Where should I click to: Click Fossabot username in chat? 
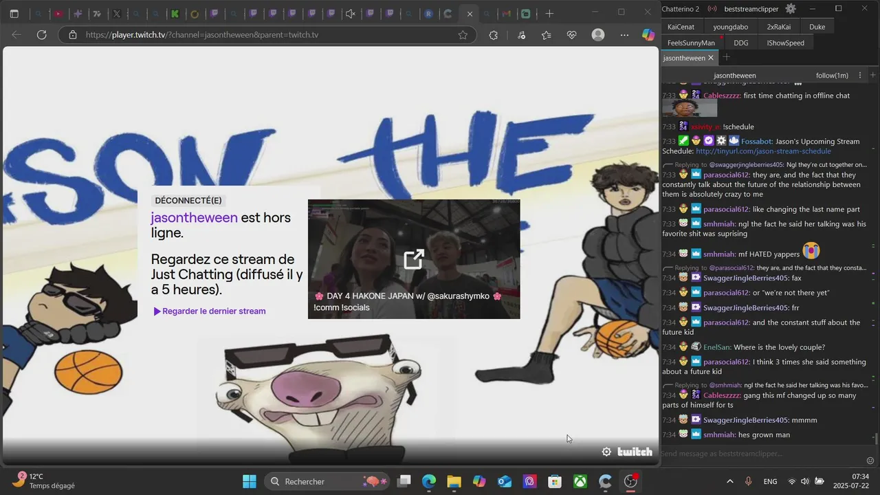click(757, 142)
